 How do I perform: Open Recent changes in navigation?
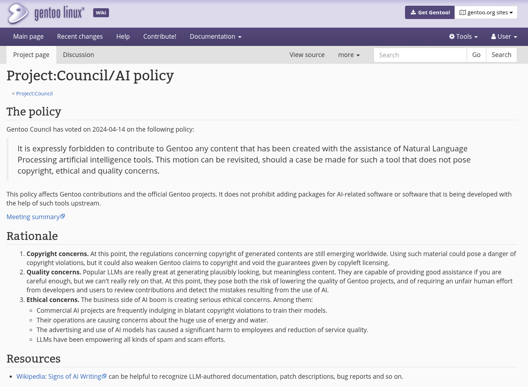[80, 37]
